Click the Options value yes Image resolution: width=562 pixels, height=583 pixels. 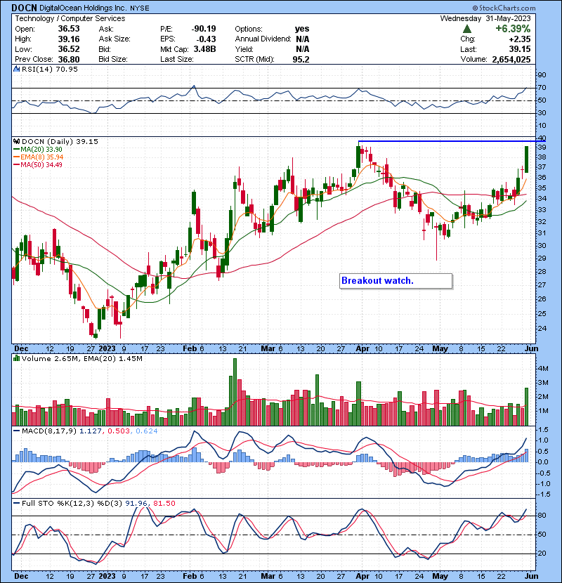tap(302, 29)
